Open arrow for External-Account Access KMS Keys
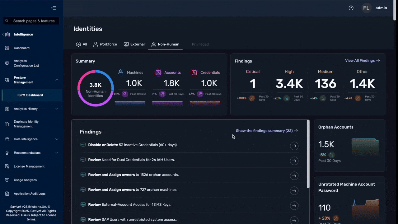 tap(294, 206)
